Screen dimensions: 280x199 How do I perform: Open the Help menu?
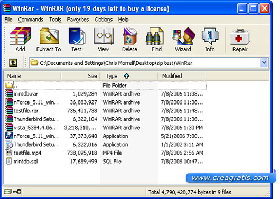pos(123,20)
